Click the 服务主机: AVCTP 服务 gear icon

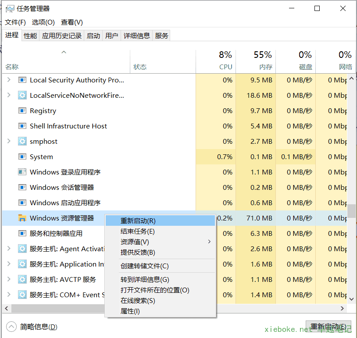coord(22,280)
